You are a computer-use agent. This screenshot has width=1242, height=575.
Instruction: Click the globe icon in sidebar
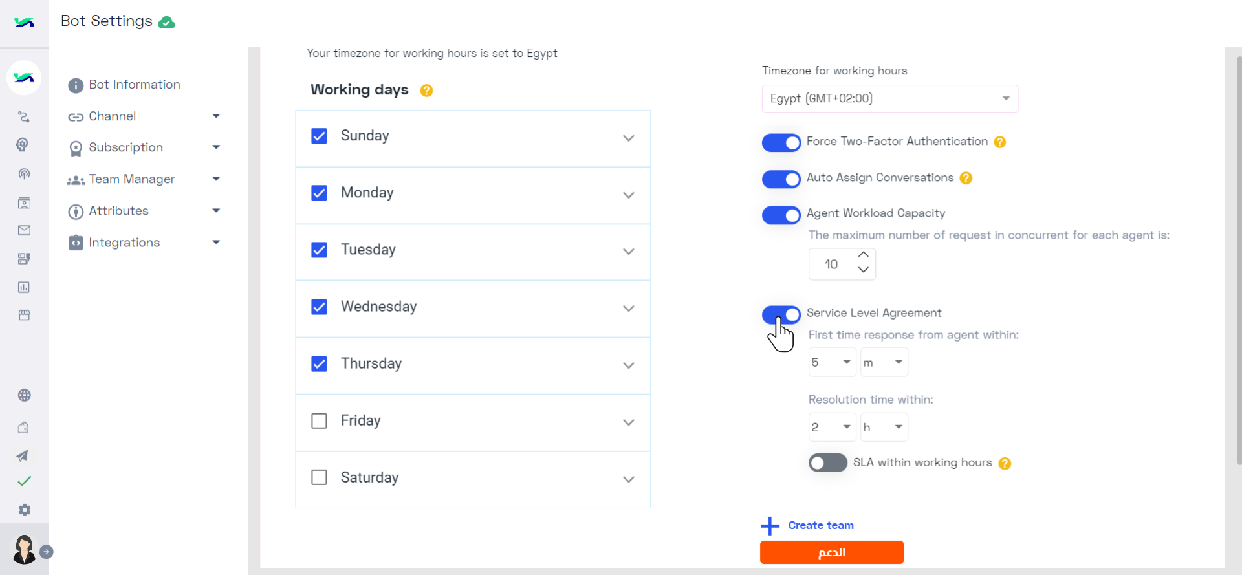click(25, 395)
